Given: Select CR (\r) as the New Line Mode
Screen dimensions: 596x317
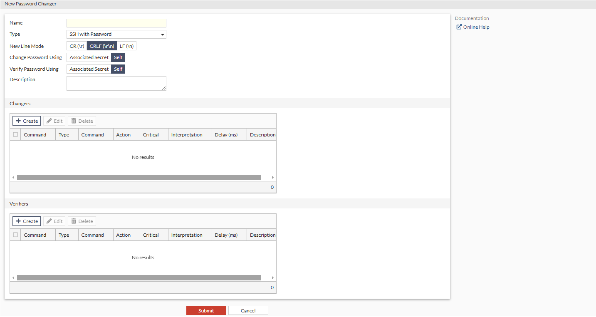Looking at the screenshot, I should (x=76, y=46).
